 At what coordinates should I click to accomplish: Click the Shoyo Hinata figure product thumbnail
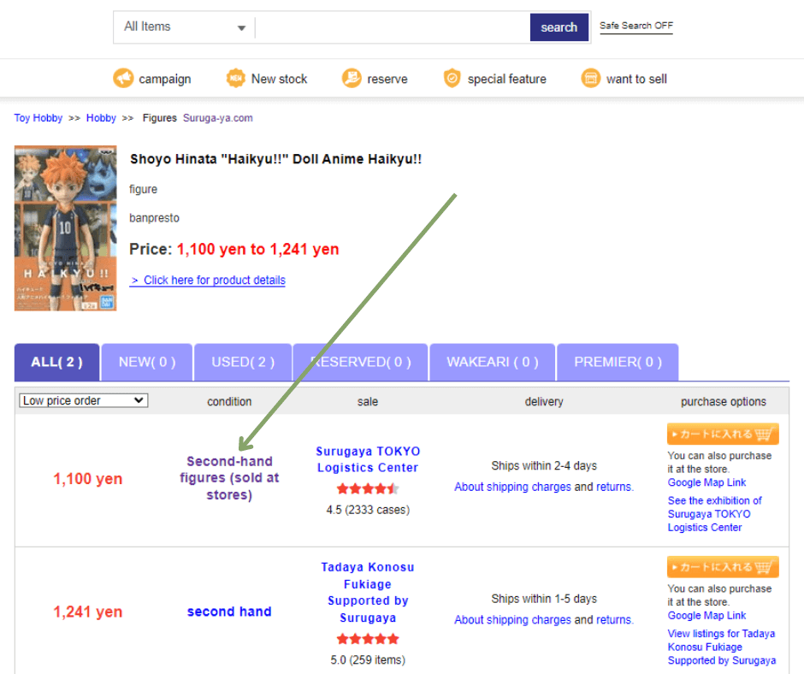click(x=66, y=228)
